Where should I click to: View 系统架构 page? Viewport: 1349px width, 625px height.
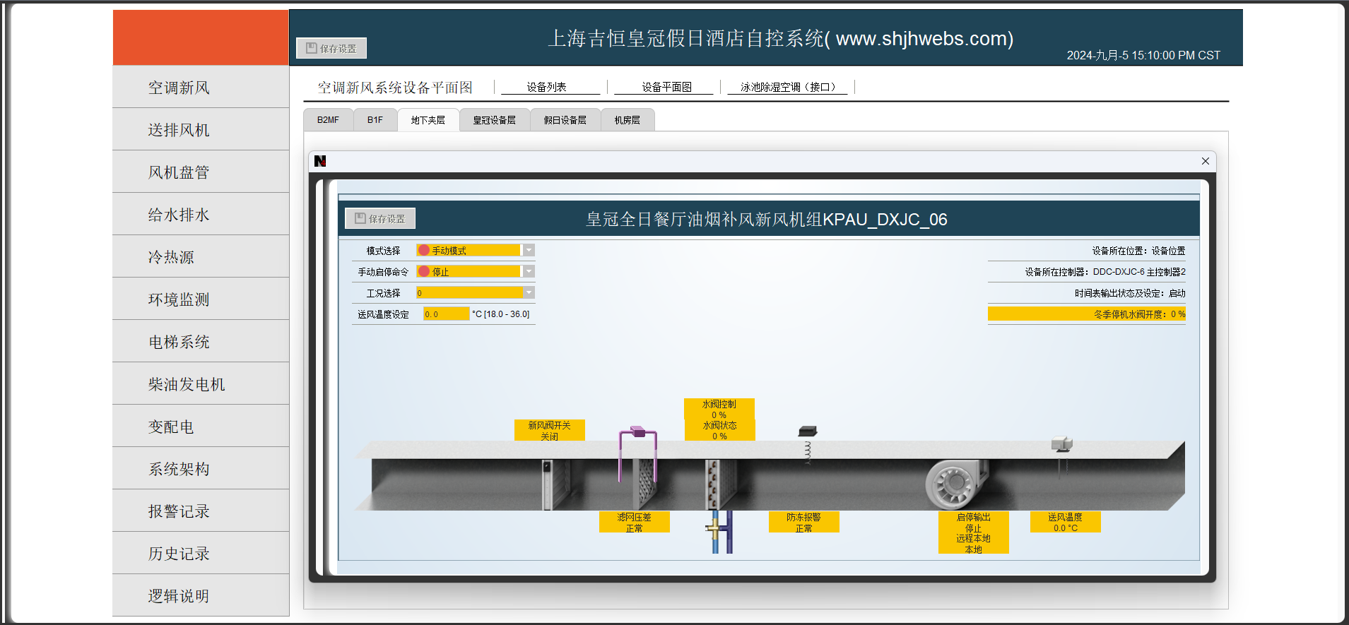(x=201, y=469)
